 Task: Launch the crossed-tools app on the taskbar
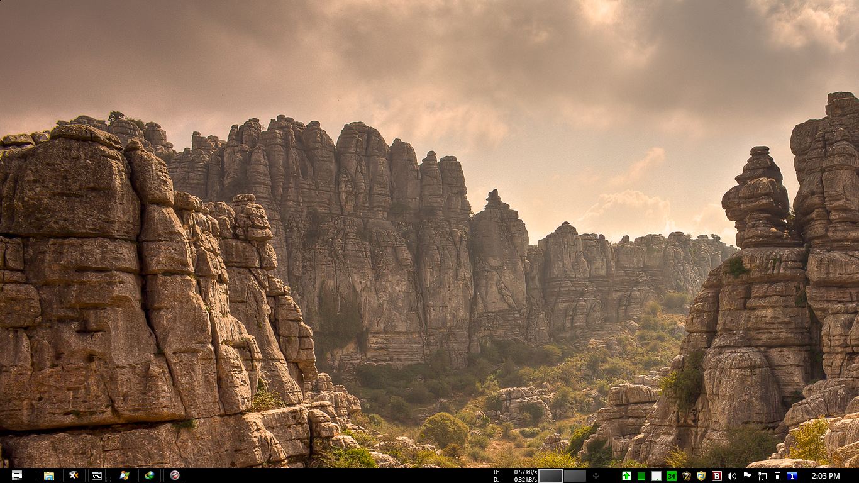click(74, 475)
